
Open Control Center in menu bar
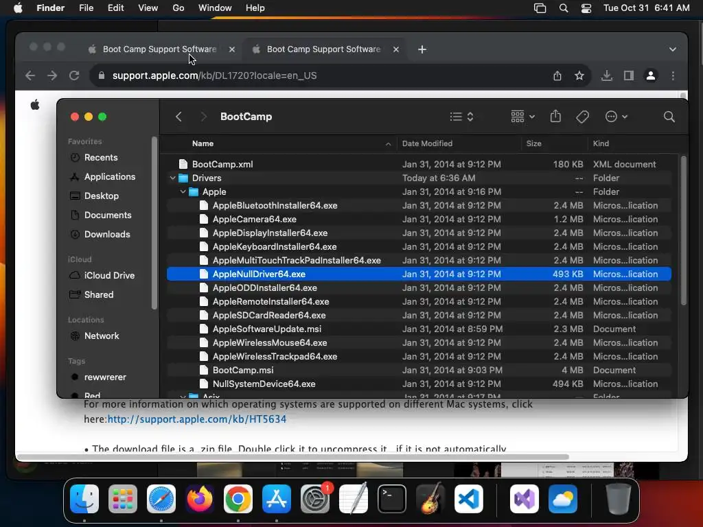coord(586,8)
